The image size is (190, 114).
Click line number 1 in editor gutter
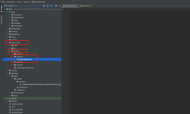[x=63, y=9]
